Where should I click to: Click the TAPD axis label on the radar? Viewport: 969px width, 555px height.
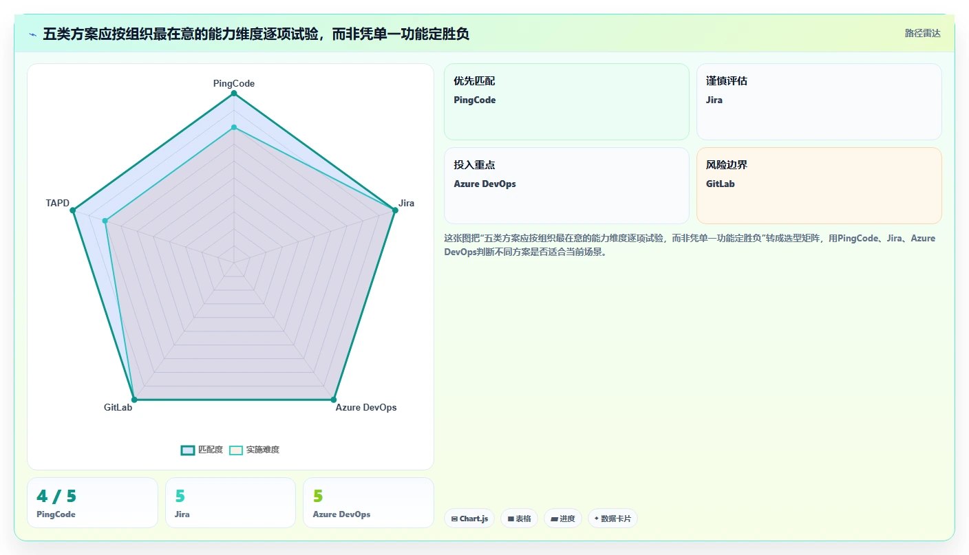tap(58, 203)
